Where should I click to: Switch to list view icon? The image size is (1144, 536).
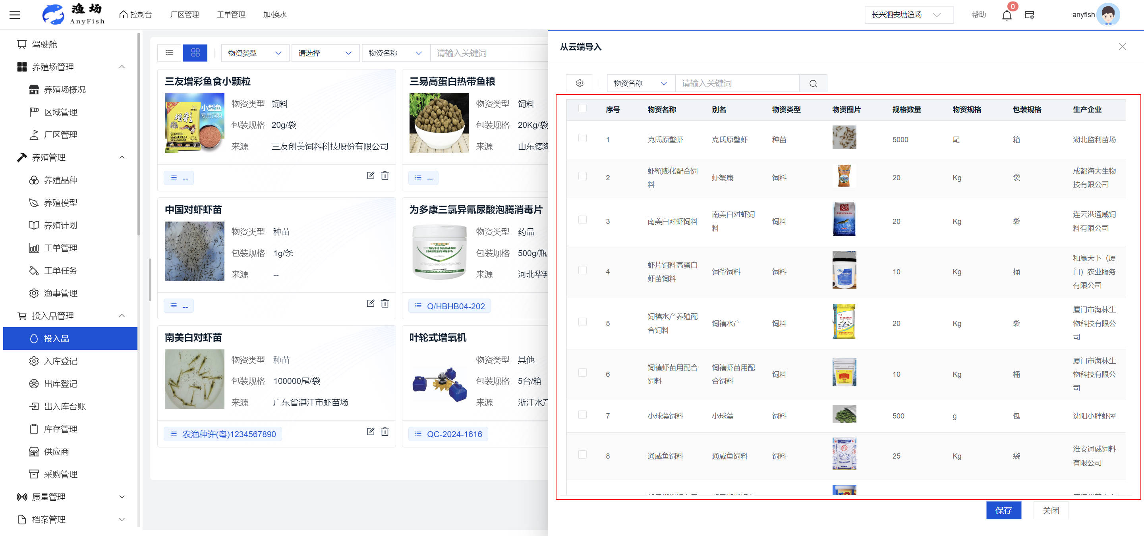[169, 53]
